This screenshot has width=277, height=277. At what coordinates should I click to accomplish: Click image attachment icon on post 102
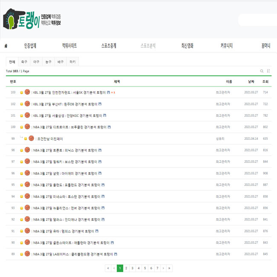tap(100, 104)
